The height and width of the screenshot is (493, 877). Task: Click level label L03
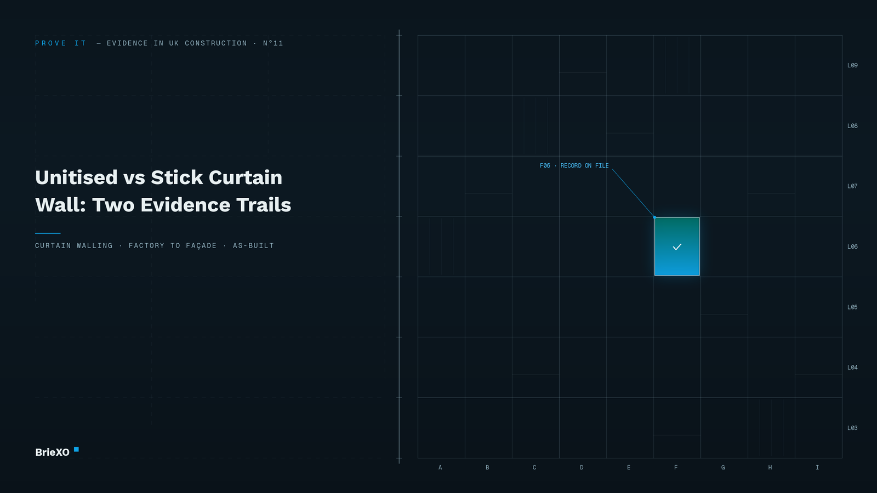click(852, 428)
